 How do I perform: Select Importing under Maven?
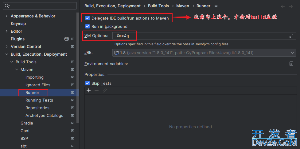(34, 77)
